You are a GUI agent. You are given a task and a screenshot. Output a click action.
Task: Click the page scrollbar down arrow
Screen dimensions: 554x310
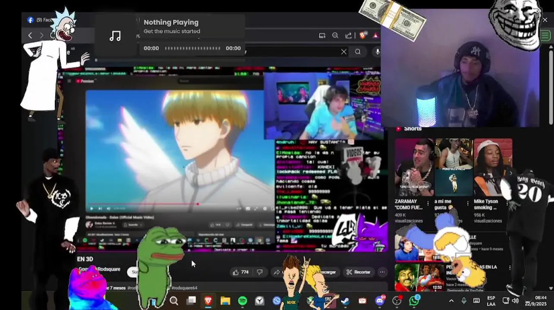(x=551, y=288)
